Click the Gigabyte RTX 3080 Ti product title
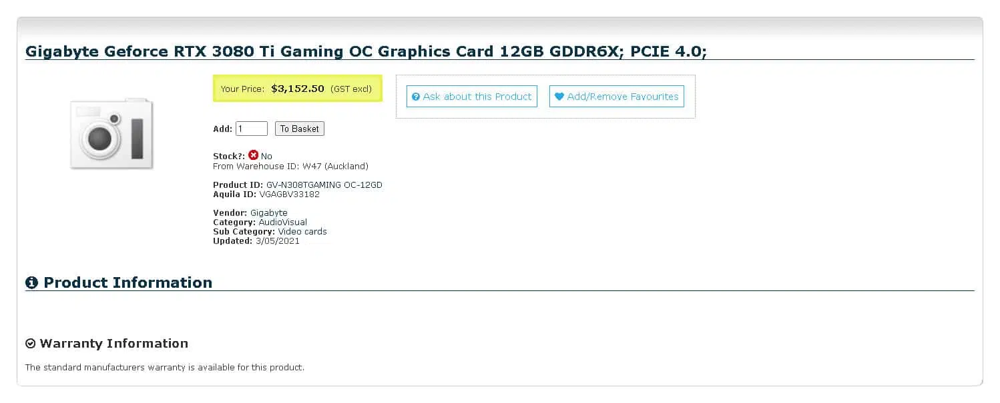 (366, 51)
